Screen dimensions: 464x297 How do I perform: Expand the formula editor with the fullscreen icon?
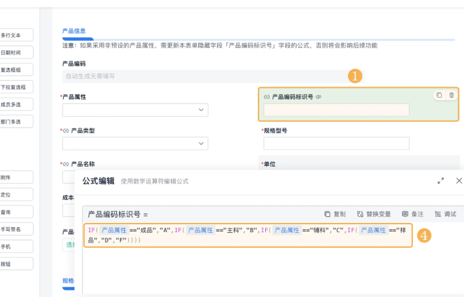(x=440, y=181)
